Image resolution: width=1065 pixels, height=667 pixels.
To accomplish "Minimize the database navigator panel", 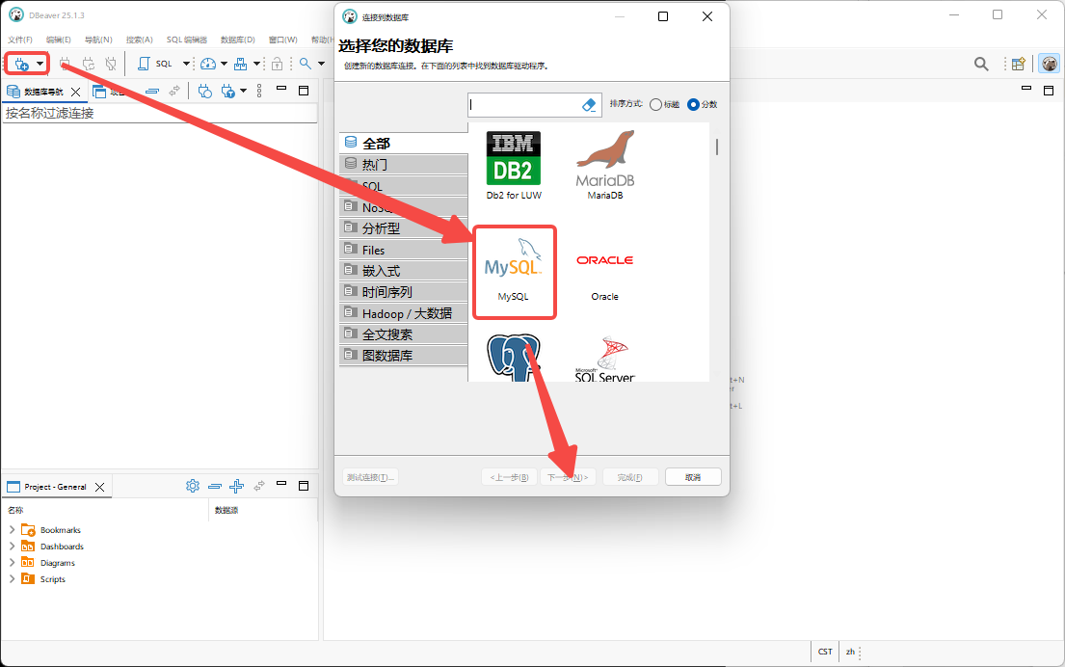I will tap(281, 89).
